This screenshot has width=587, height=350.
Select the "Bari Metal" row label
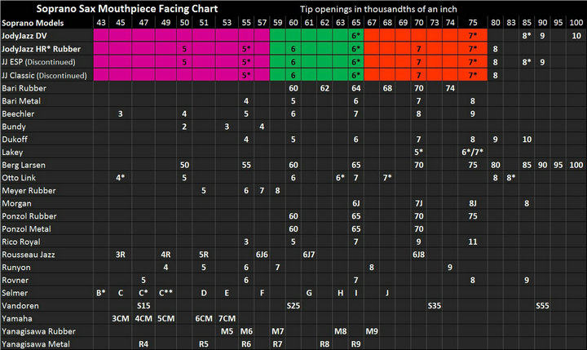tap(21, 101)
